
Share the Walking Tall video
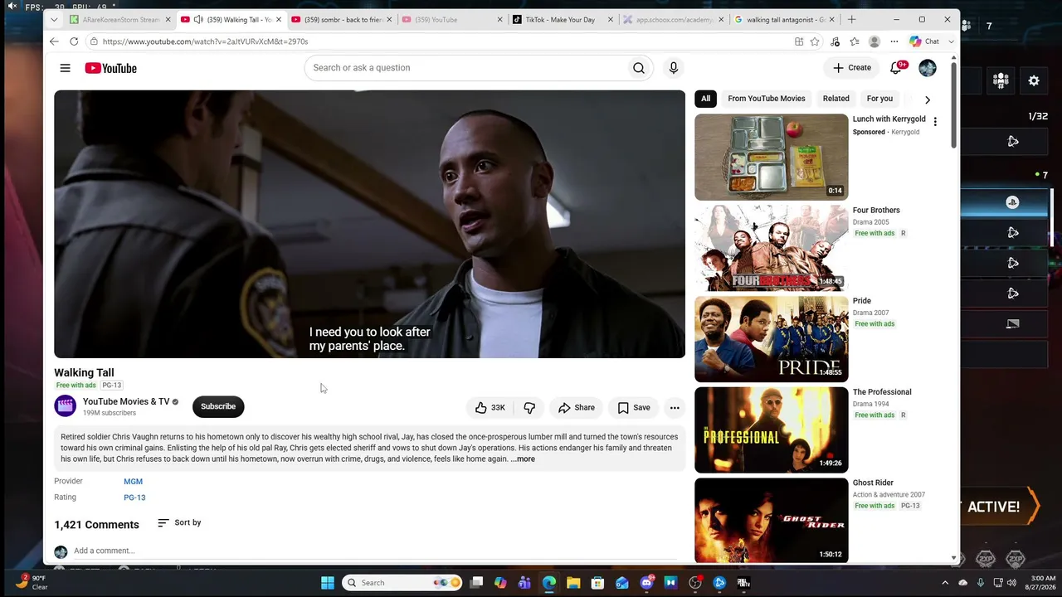577,407
